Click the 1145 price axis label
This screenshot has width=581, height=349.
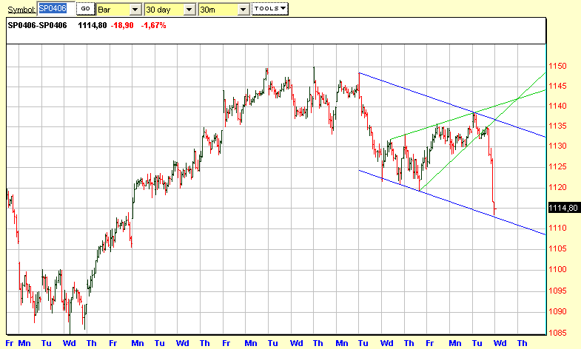(x=557, y=87)
